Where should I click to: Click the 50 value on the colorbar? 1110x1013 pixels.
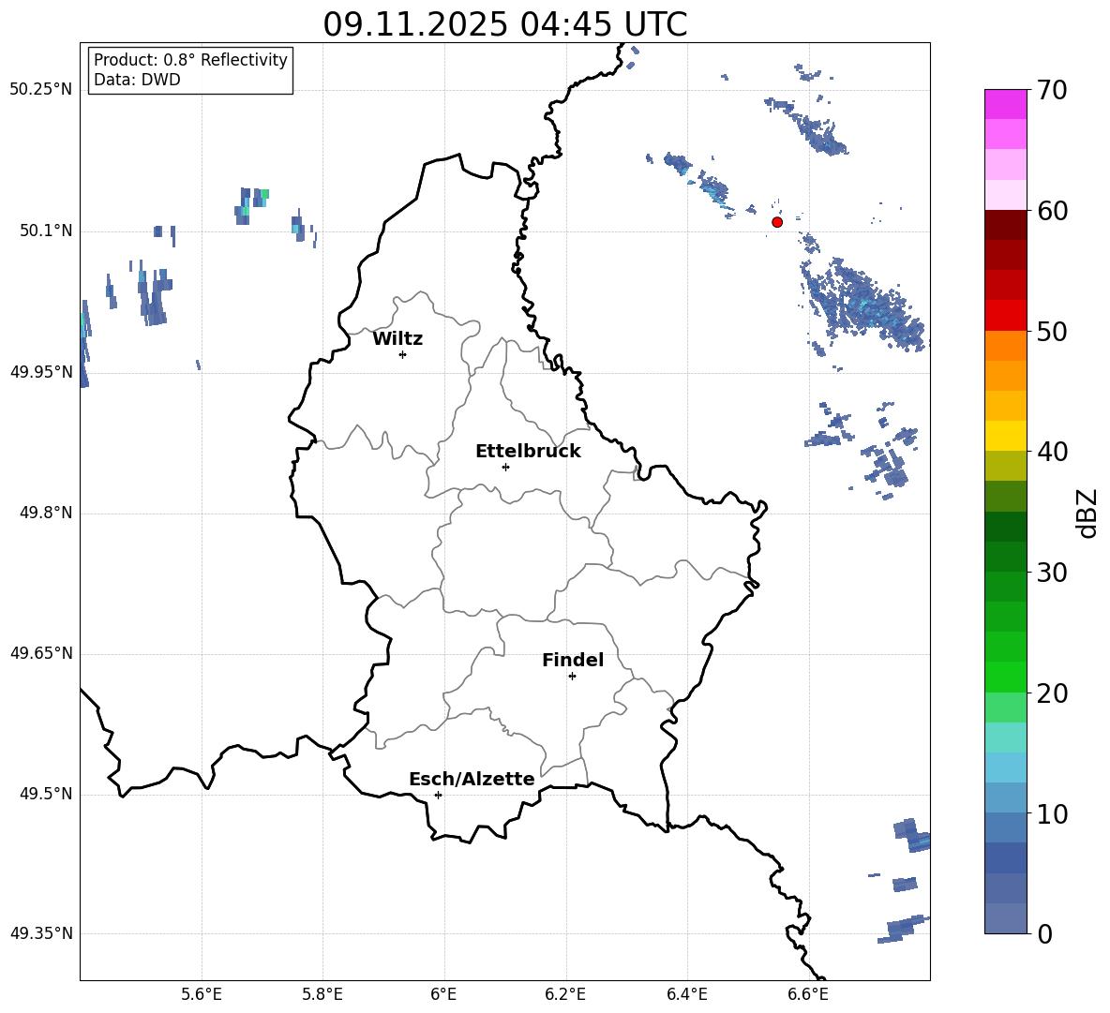coord(1052,331)
